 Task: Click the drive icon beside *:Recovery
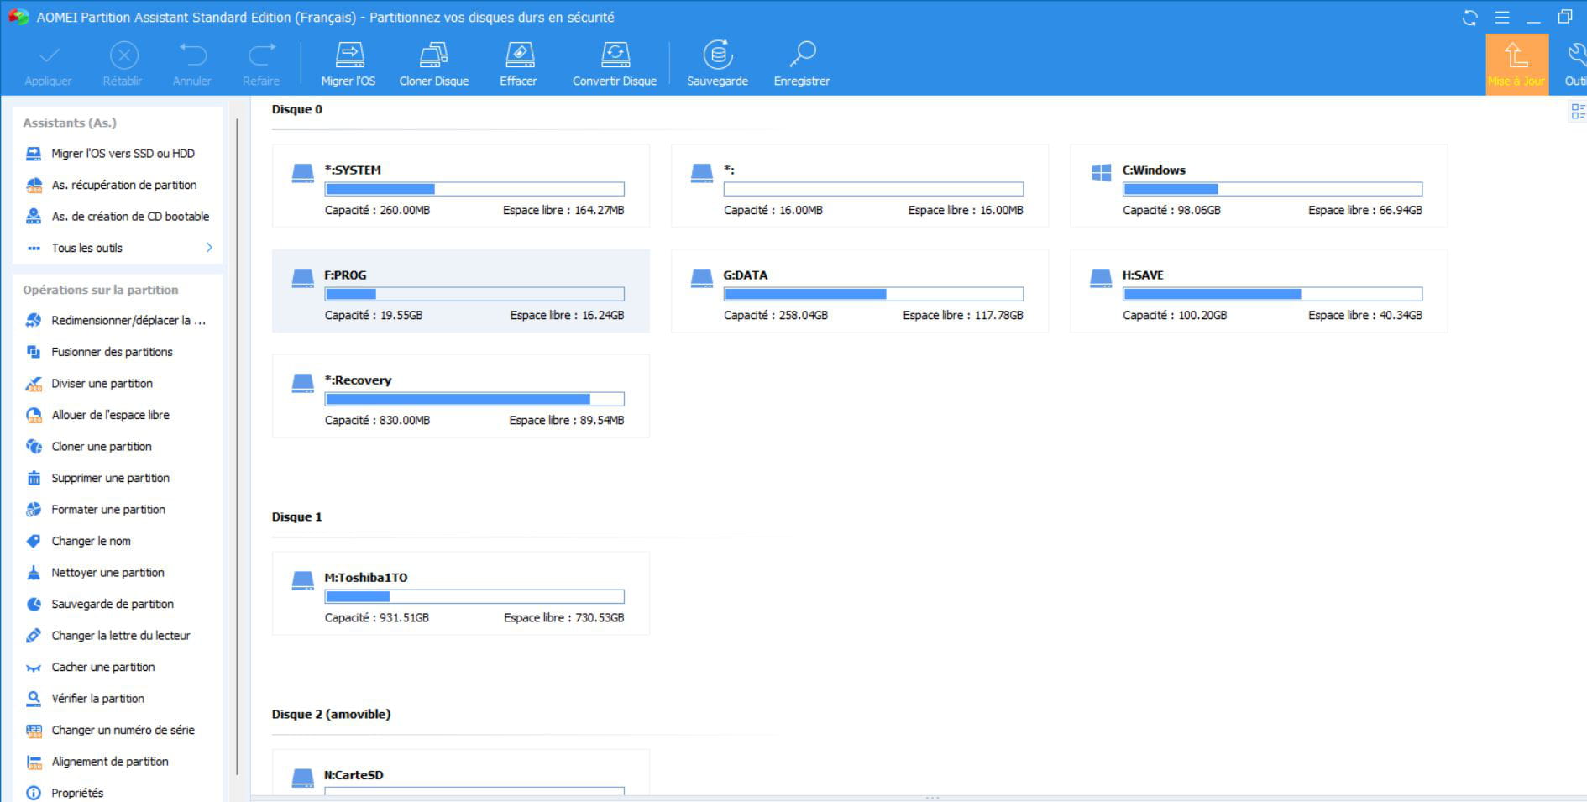click(x=302, y=383)
